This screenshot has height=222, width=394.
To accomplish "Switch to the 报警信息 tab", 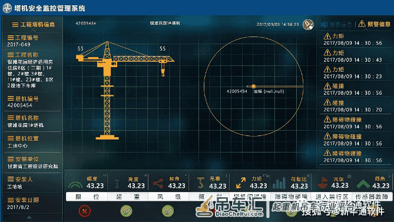I will click(336, 24).
